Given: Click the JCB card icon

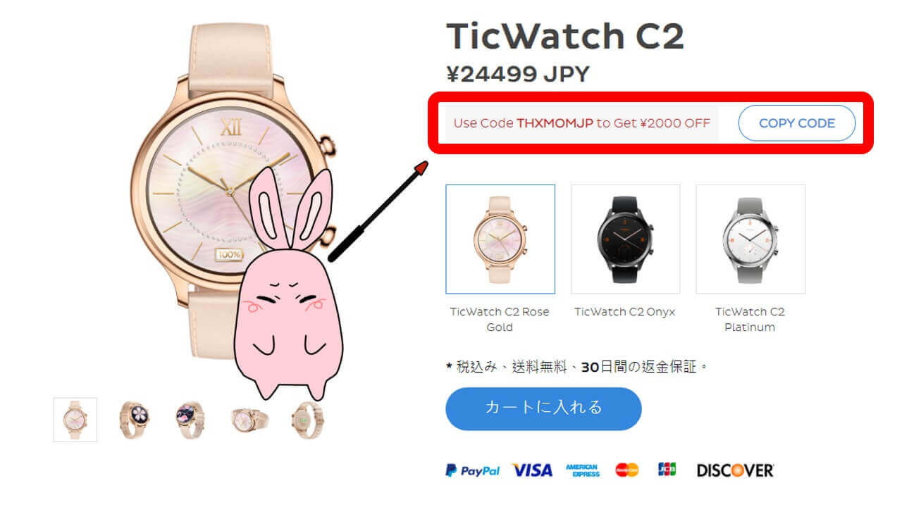Looking at the screenshot, I should tap(667, 470).
